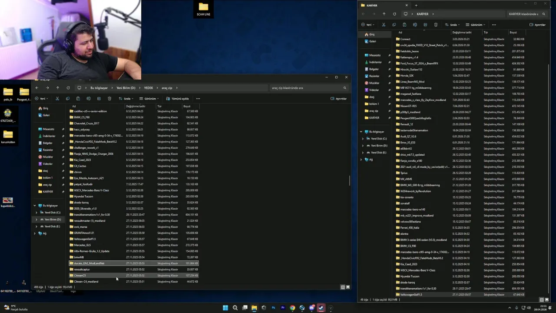The image size is (556, 313).
Task: Open İndirilenler in araç zip sidebar
Action: (x=49, y=136)
